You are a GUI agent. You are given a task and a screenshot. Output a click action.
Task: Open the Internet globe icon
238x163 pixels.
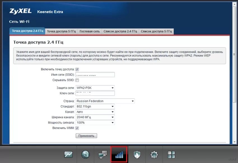point(85,155)
